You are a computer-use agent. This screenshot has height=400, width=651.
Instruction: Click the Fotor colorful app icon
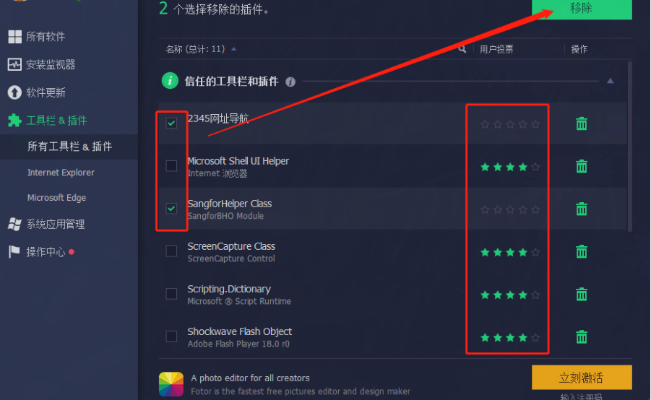point(171,384)
